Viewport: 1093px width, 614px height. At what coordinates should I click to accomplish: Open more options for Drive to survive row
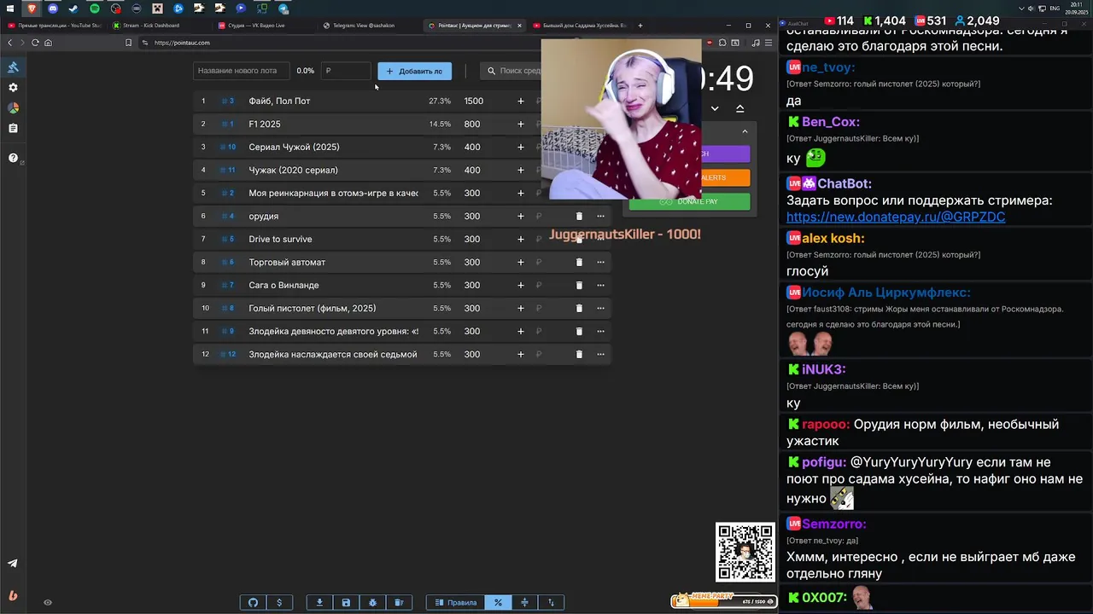[x=600, y=239]
